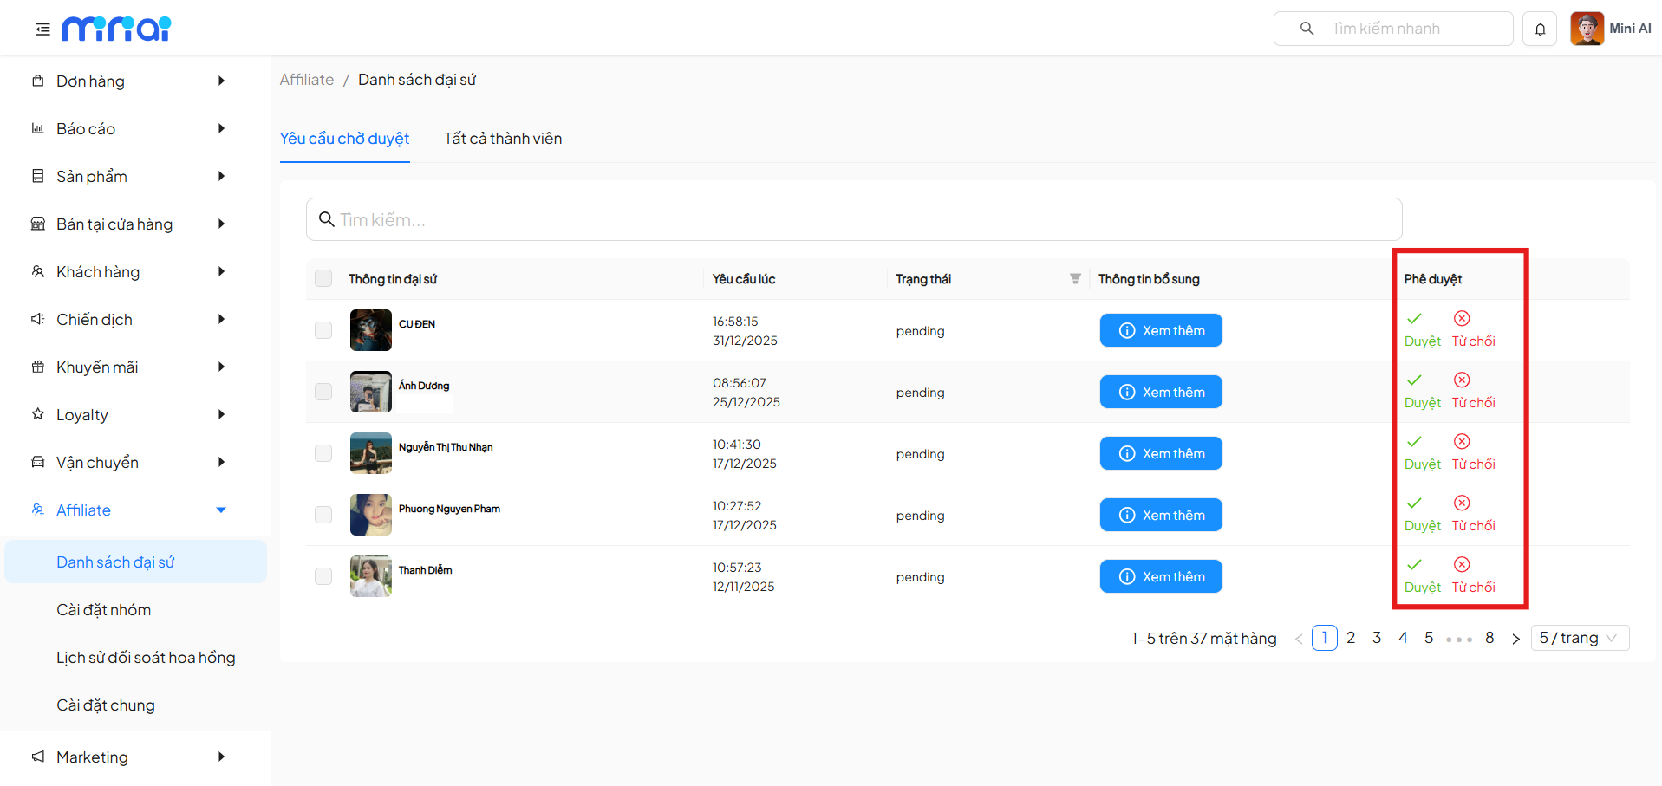Click the notification bell icon
This screenshot has width=1662, height=786.
(x=1540, y=29)
